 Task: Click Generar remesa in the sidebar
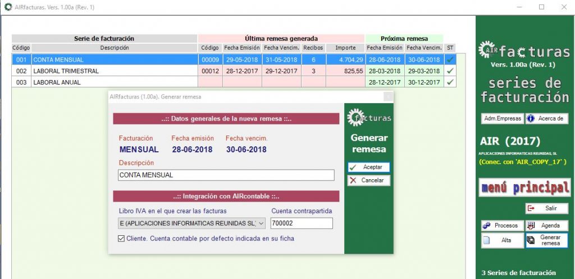coord(546,240)
